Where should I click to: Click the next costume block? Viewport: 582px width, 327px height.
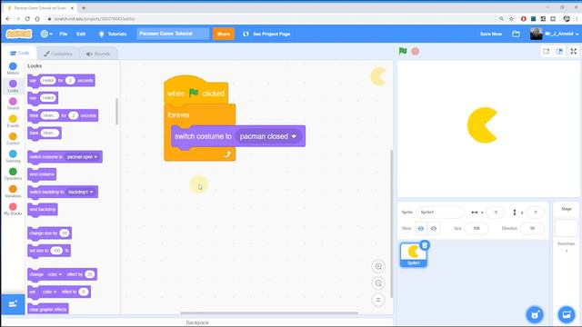click(42, 174)
